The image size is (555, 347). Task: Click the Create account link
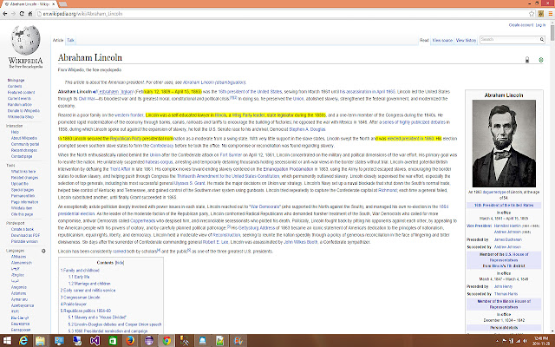click(x=520, y=25)
